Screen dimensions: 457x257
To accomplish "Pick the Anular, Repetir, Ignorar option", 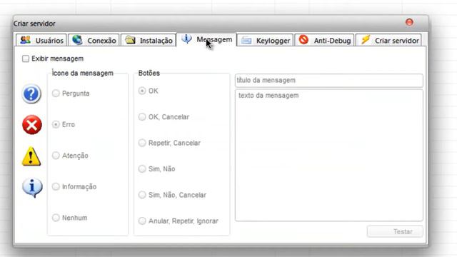I will 142,221.
